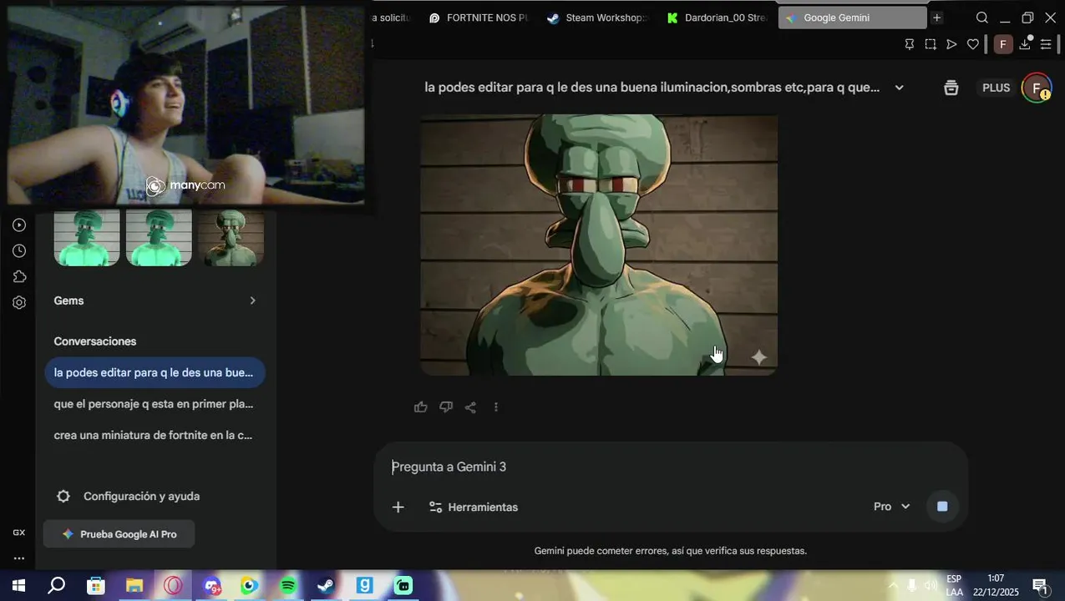The width and height of the screenshot is (1065, 601).
Task: Click the sparkle icon on generated image
Action: pos(758,357)
